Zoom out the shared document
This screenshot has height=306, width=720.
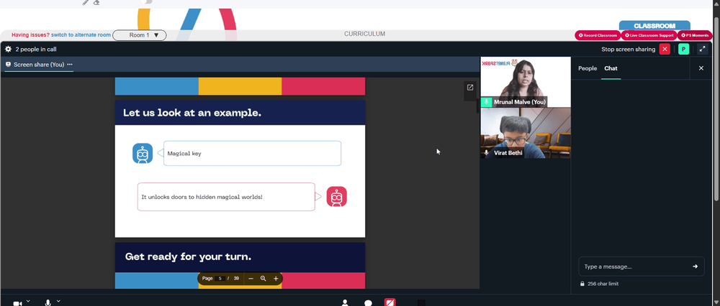pyautogui.click(x=251, y=279)
